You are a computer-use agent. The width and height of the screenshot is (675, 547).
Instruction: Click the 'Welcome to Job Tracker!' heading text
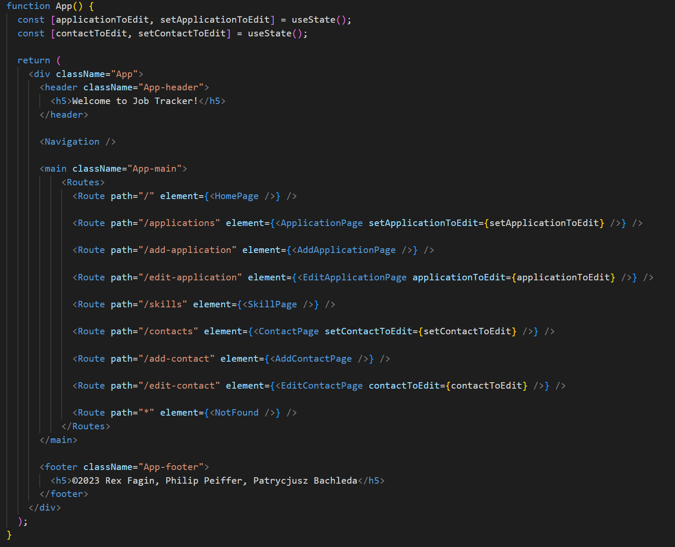[135, 101]
